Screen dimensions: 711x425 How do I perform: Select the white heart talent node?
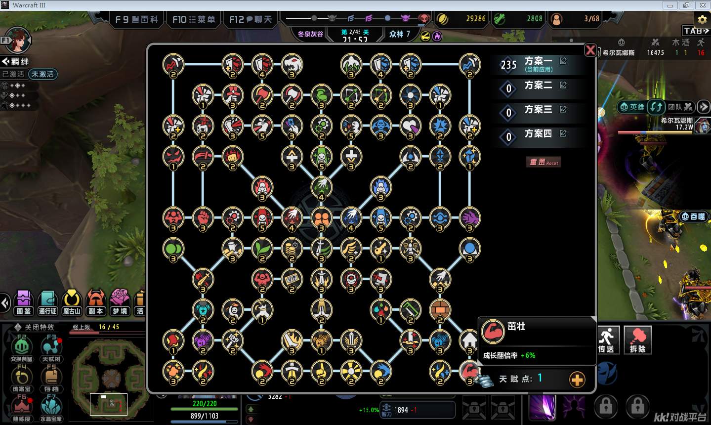[411, 126]
